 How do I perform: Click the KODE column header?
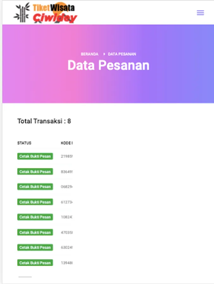point(66,143)
